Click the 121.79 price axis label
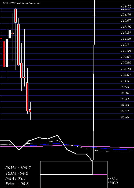134x188 pixels. pyautogui.click(x=126, y=15)
